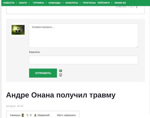Open the Конкурсы dropdown arrow
150x118 pixels.
coord(80,3)
